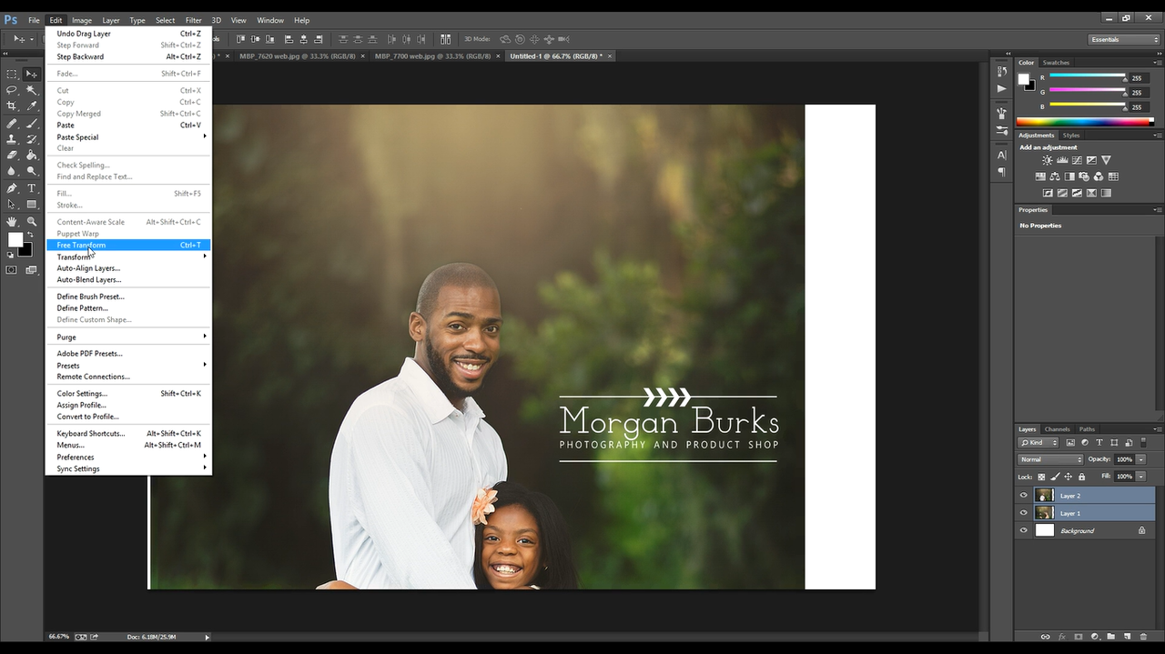Click the delete layer trash button
1165x654 pixels.
(x=1143, y=637)
